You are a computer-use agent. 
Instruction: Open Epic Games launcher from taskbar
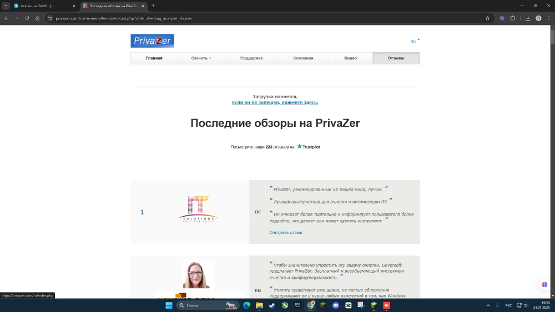(x=297, y=305)
